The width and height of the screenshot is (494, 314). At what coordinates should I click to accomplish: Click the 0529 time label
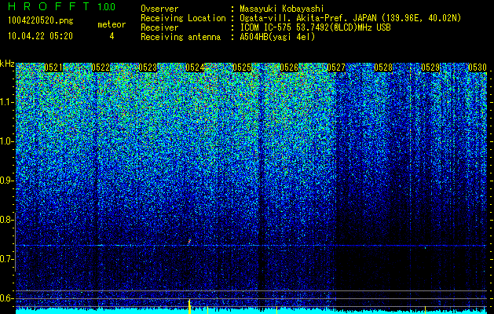[430, 68]
